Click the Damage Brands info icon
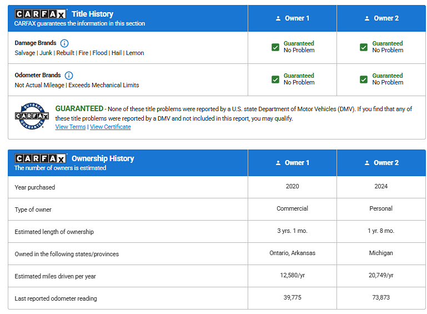The image size is (427, 314). pos(64,43)
